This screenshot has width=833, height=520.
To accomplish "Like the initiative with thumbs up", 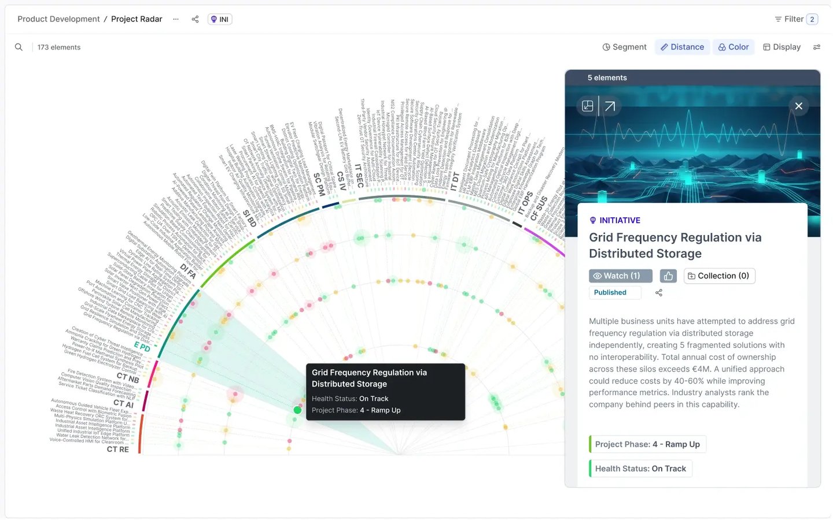I will (668, 276).
